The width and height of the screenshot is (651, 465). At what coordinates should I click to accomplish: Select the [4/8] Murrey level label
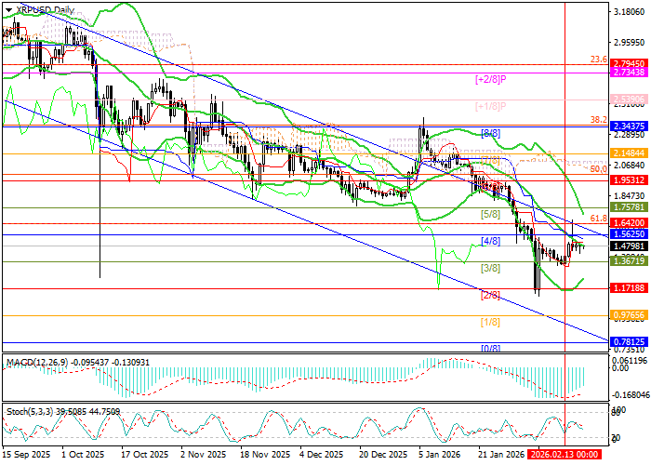click(490, 241)
